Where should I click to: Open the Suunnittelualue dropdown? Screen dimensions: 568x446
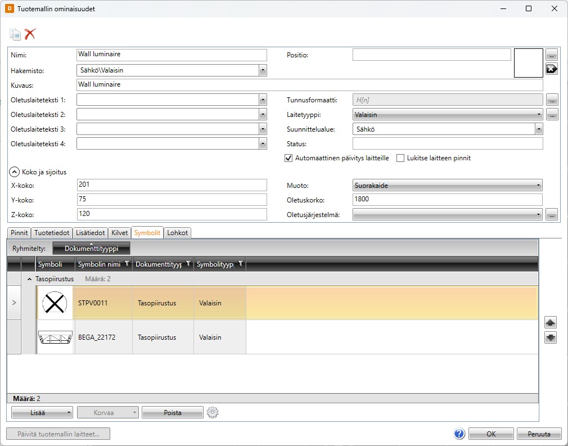pyautogui.click(x=539, y=129)
